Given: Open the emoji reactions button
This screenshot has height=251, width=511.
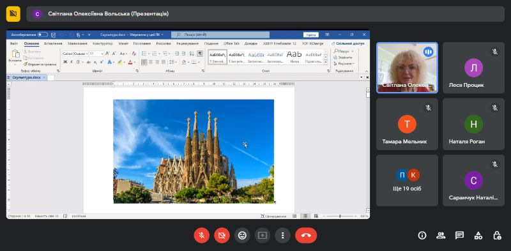Looking at the screenshot, I should 242,236.
